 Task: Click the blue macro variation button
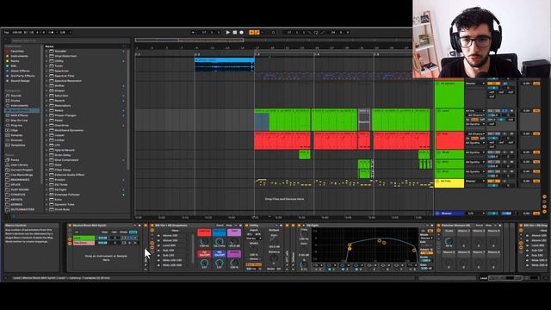pos(219,232)
